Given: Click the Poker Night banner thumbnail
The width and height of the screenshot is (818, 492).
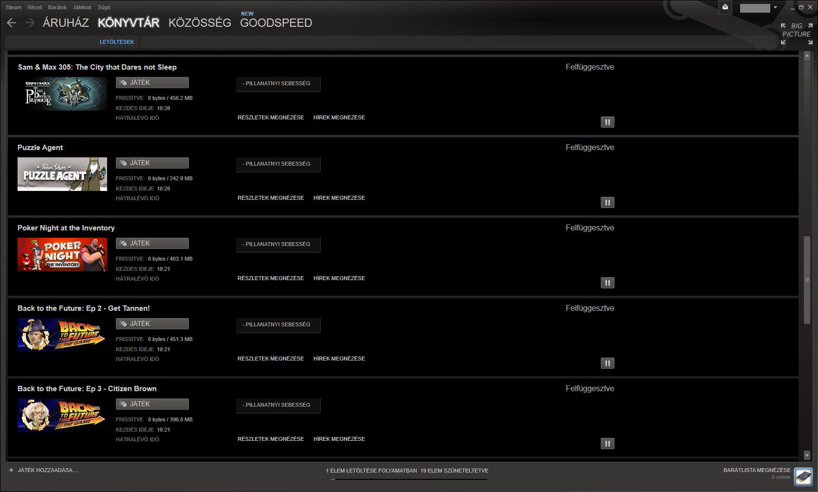Looking at the screenshot, I should point(62,254).
